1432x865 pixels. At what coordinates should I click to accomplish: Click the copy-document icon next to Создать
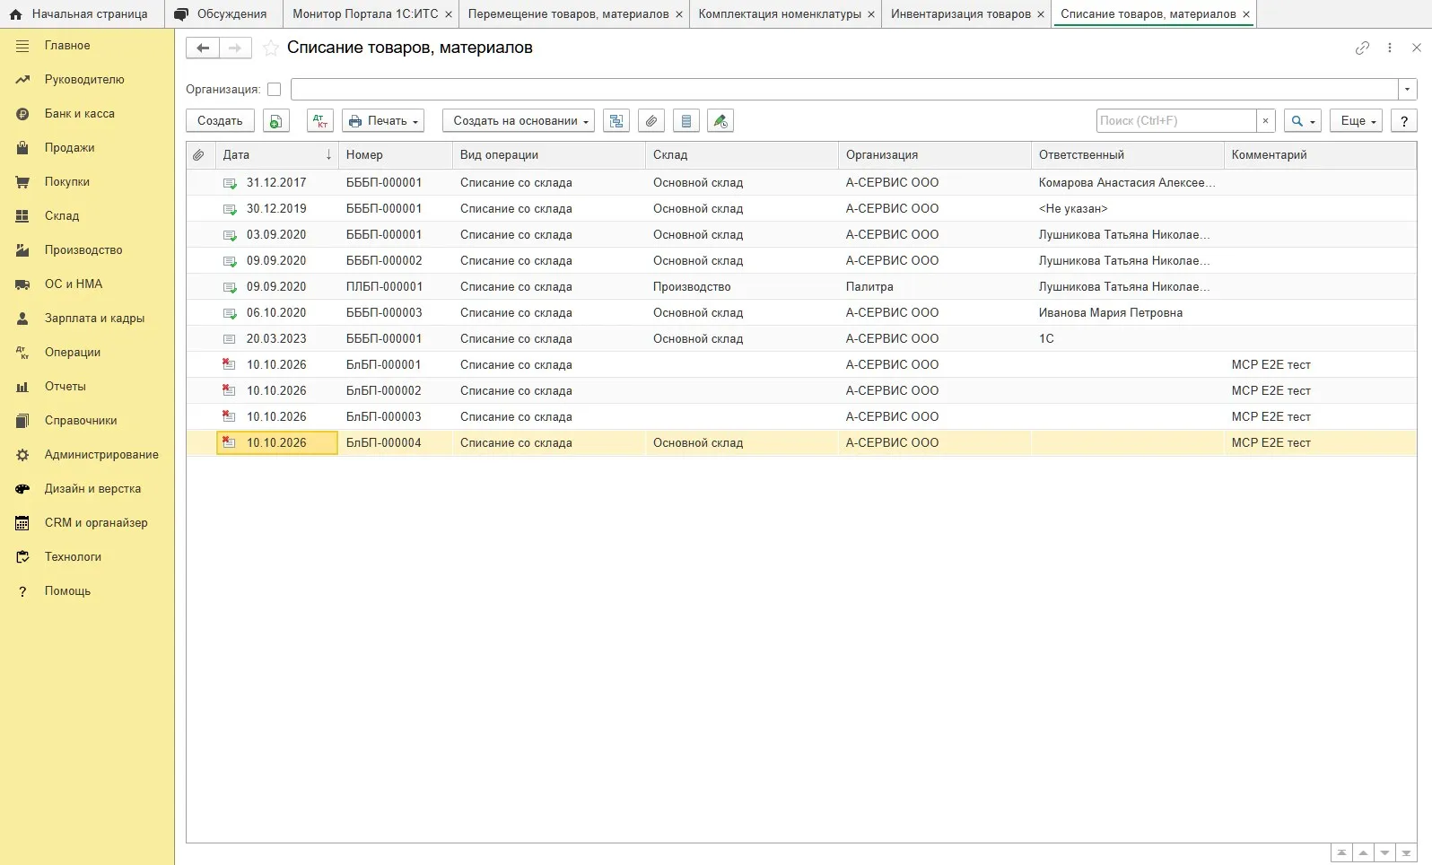click(276, 121)
